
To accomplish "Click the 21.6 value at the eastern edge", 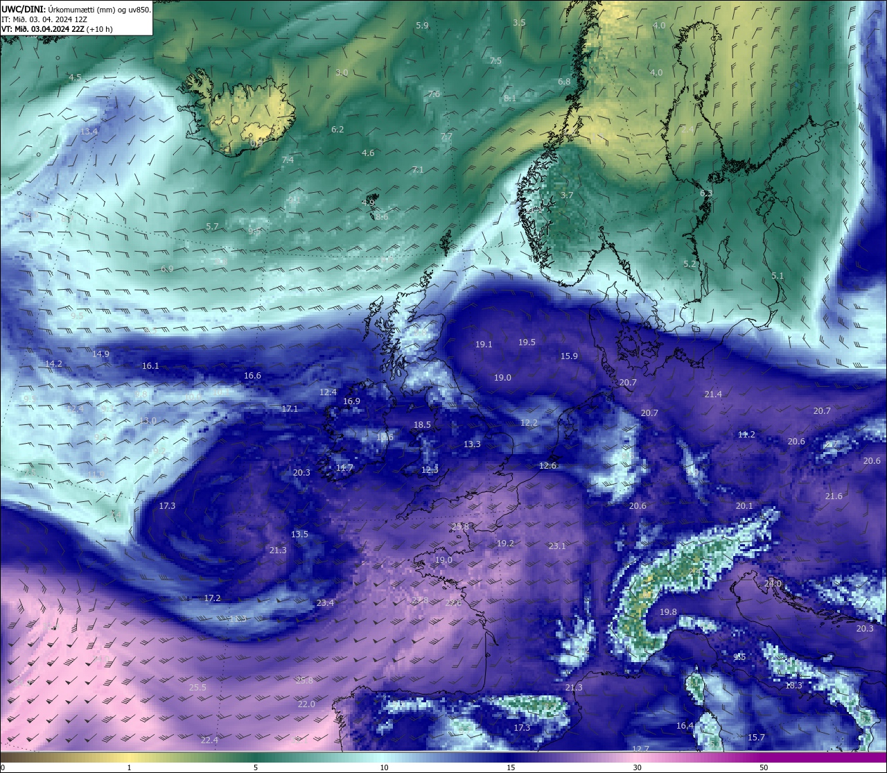I will pos(834,496).
